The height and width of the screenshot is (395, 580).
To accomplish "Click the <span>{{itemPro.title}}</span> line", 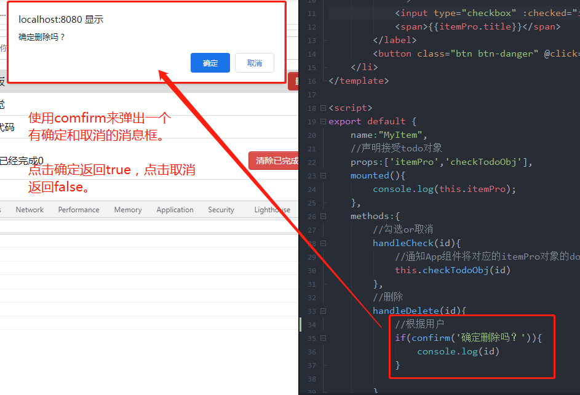I will [477, 26].
